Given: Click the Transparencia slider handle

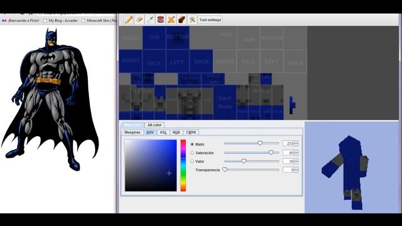Looking at the screenshot, I should (x=225, y=169).
